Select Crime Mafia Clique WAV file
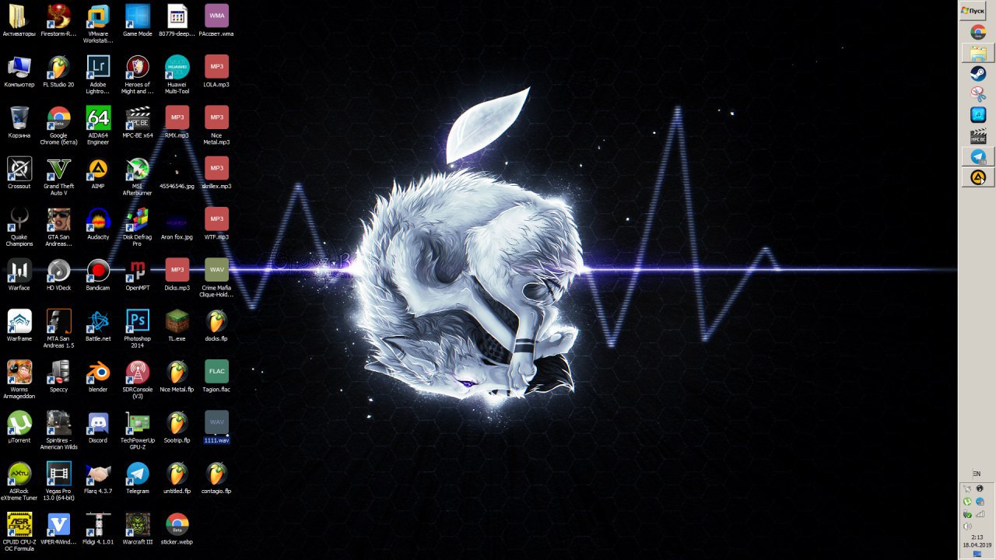996x560 pixels. pos(216,278)
